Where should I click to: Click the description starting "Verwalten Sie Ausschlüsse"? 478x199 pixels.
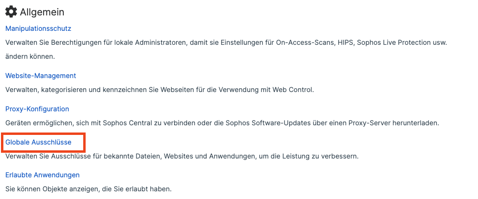coord(181,156)
